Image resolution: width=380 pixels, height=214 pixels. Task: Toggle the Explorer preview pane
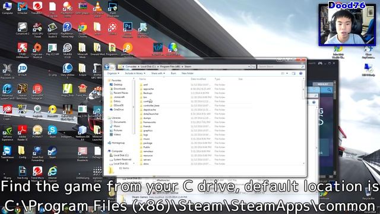(294, 73)
